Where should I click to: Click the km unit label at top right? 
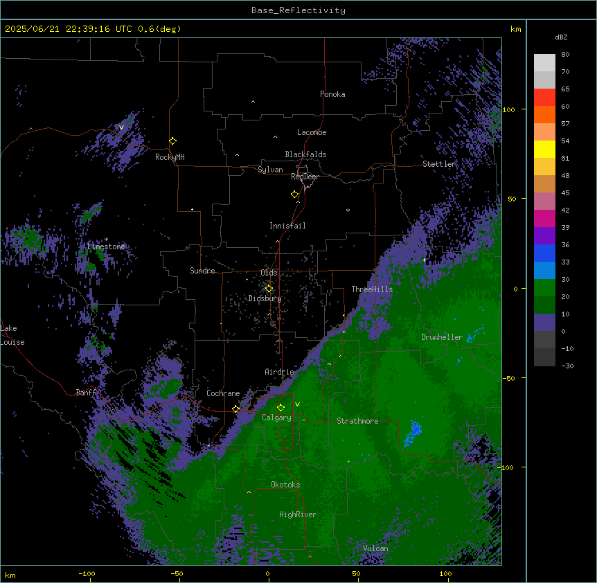[516, 29]
